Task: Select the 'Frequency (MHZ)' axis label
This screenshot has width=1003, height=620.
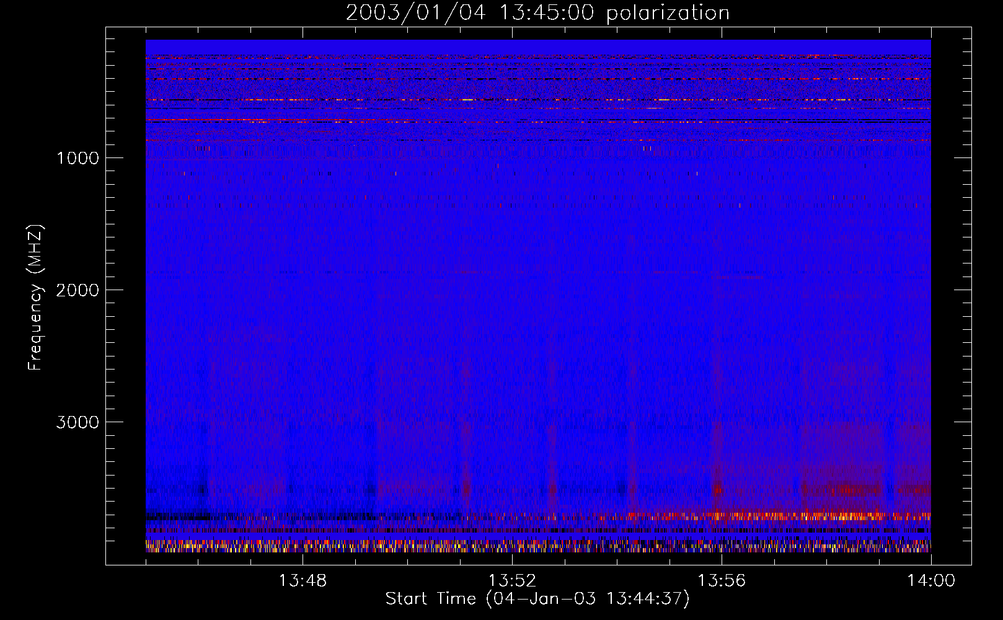Action: [x=35, y=298]
